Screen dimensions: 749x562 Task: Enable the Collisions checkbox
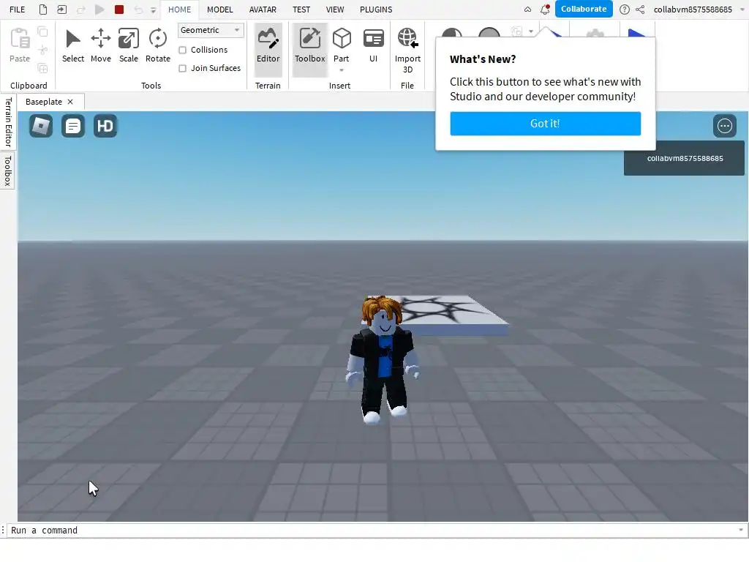click(182, 50)
